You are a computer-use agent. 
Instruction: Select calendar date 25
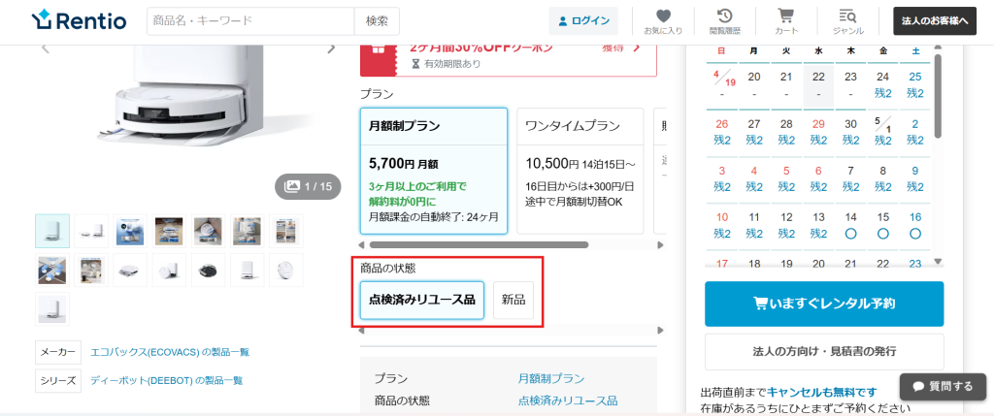[915, 84]
